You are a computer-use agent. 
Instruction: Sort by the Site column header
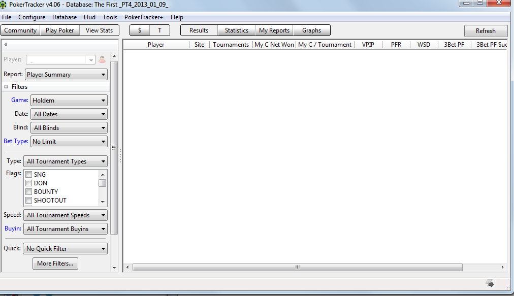[199, 45]
